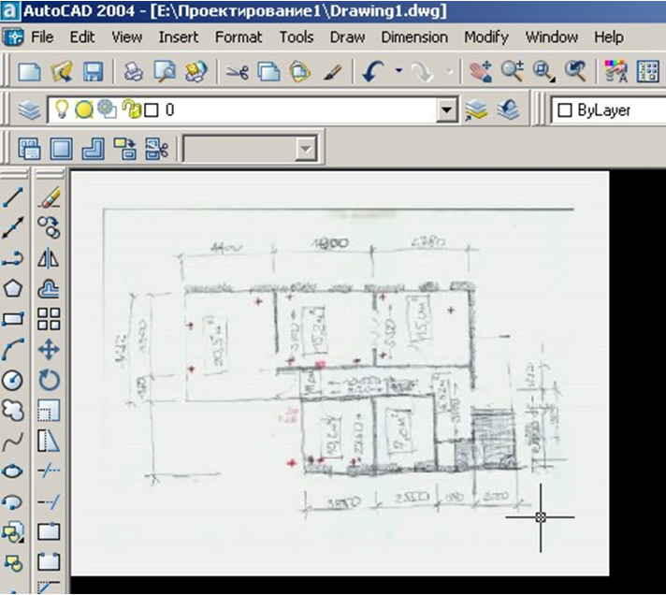Open the Display Viewports Dialog icon
The height and width of the screenshot is (595, 666).
pyautogui.click(x=29, y=149)
